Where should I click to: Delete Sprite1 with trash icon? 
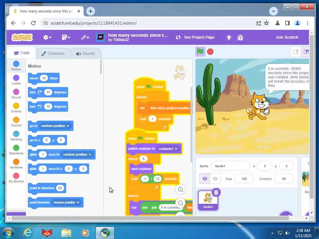click(x=216, y=192)
